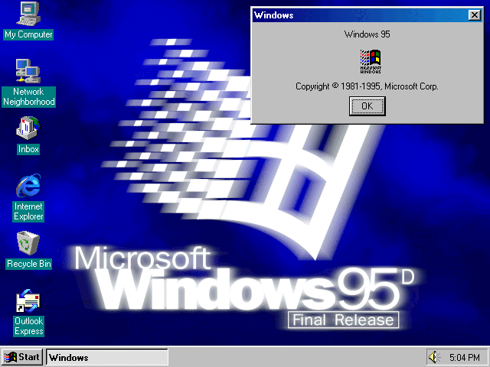Screen dimensions: 490x367
Task: Click the "My Computer" text label
Action: pyautogui.click(x=28, y=34)
